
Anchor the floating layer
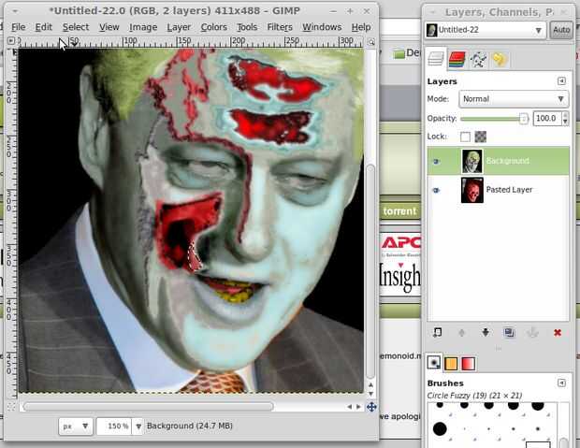pyautogui.click(x=532, y=333)
